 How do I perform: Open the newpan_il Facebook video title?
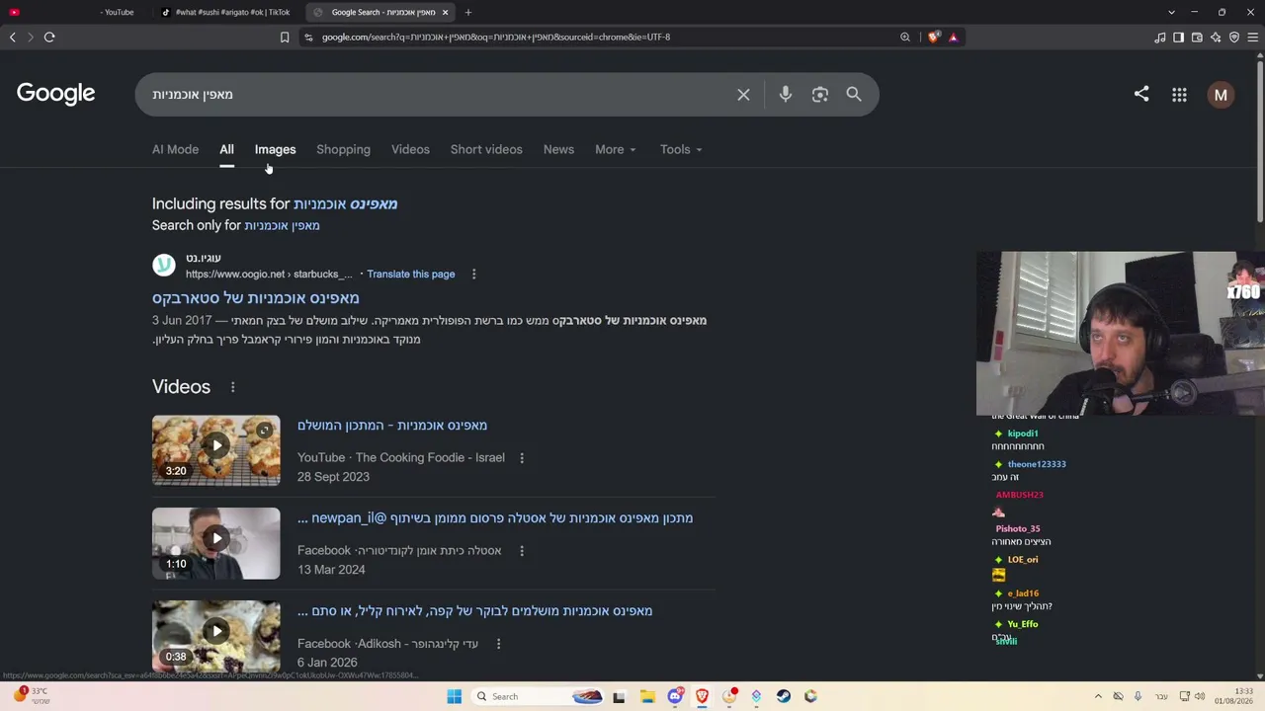click(x=495, y=518)
